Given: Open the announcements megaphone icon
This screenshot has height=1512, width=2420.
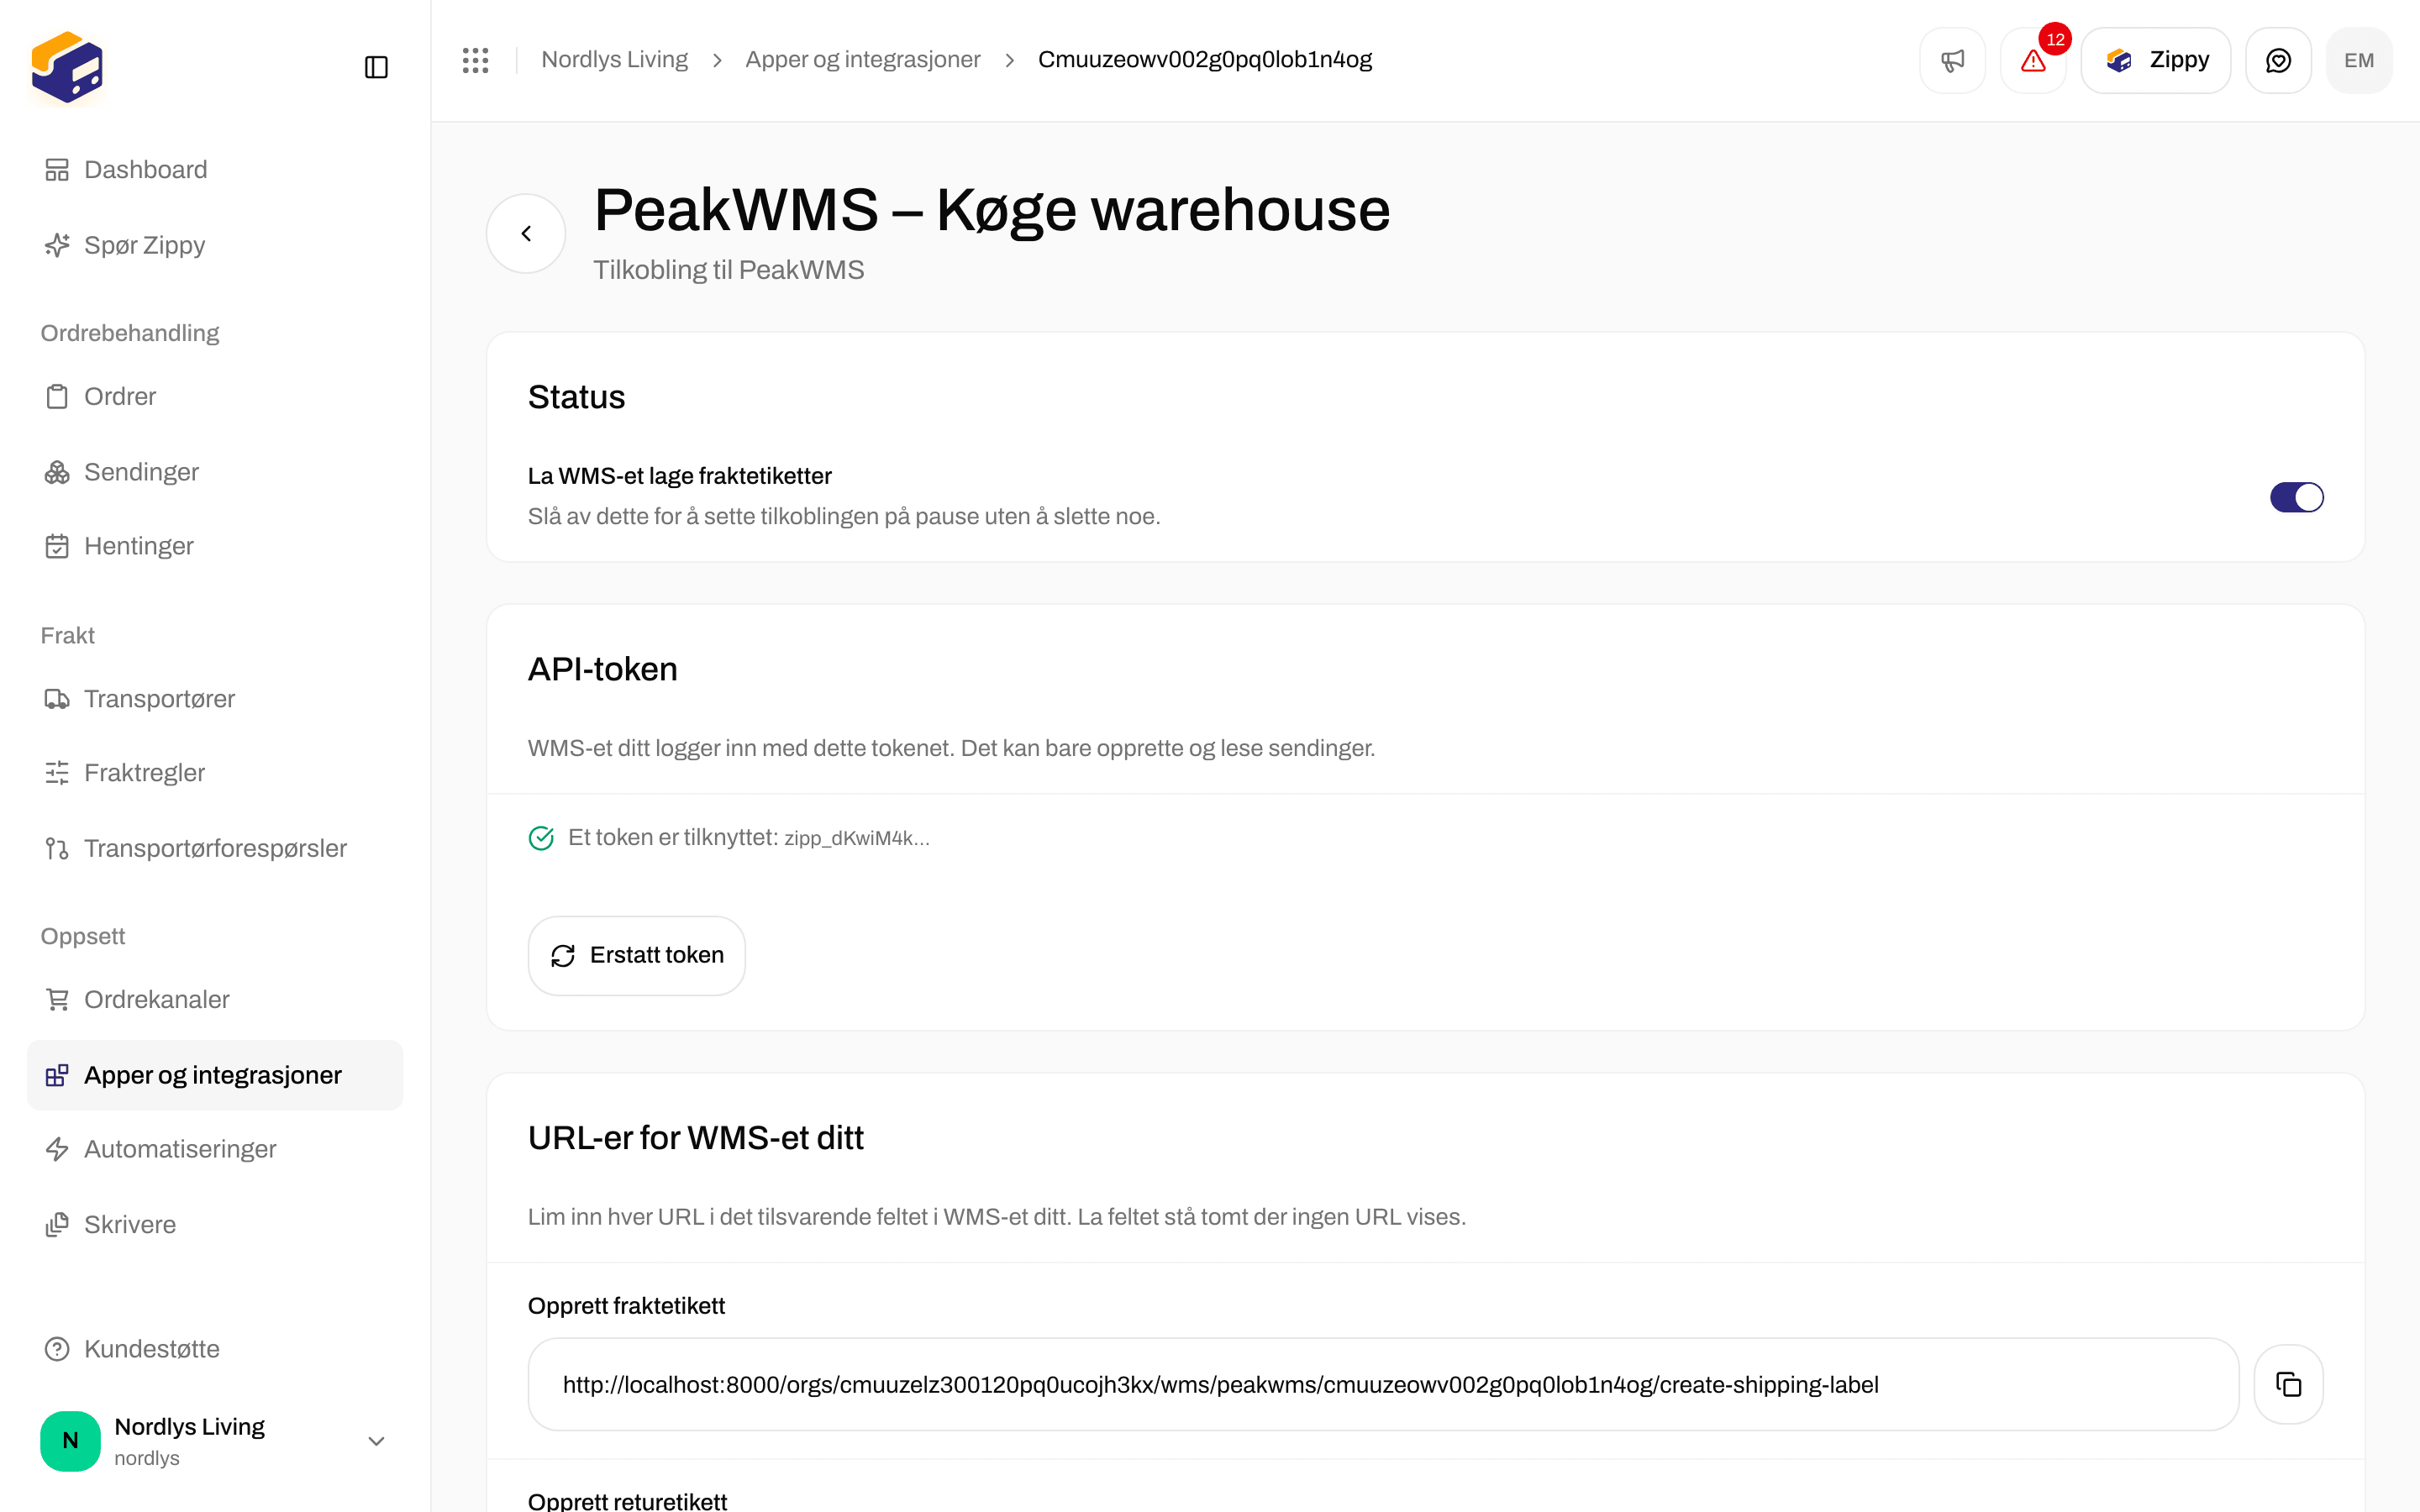Looking at the screenshot, I should tap(1952, 60).
